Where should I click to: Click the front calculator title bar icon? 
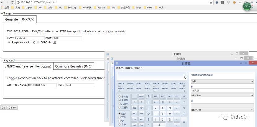116,63
